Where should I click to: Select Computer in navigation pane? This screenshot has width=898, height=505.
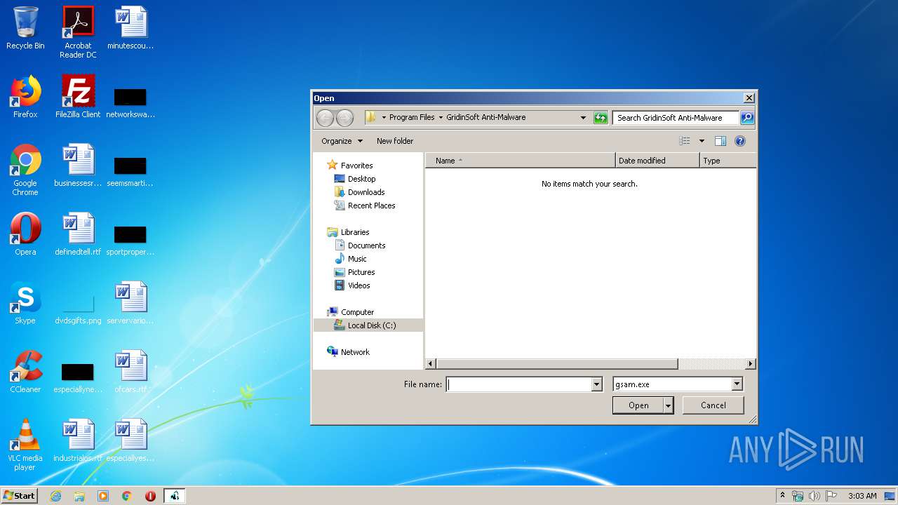click(x=357, y=312)
